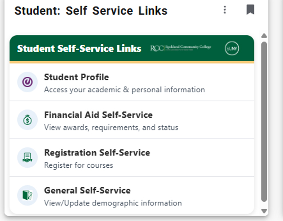Screen dimensions: 283x221
Task: Open the Student Profile link
Action: point(132,82)
